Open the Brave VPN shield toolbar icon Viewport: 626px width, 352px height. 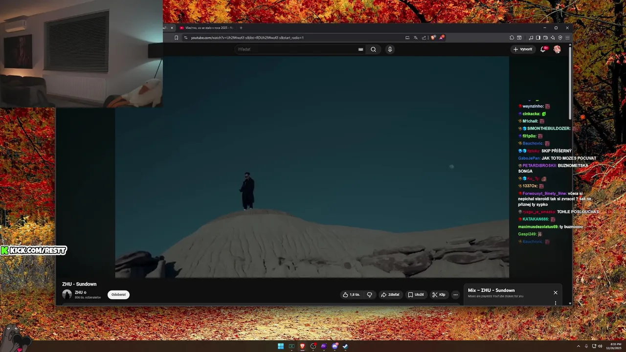(x=560, y=38)
